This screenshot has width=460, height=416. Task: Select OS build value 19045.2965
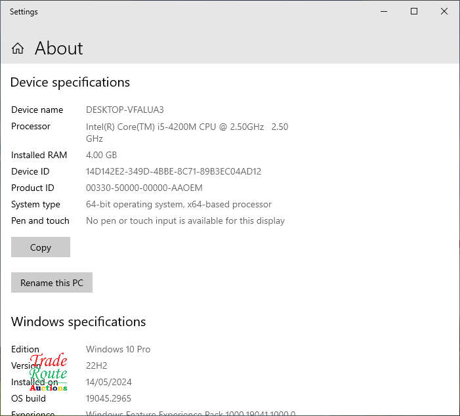coord(108,398)
